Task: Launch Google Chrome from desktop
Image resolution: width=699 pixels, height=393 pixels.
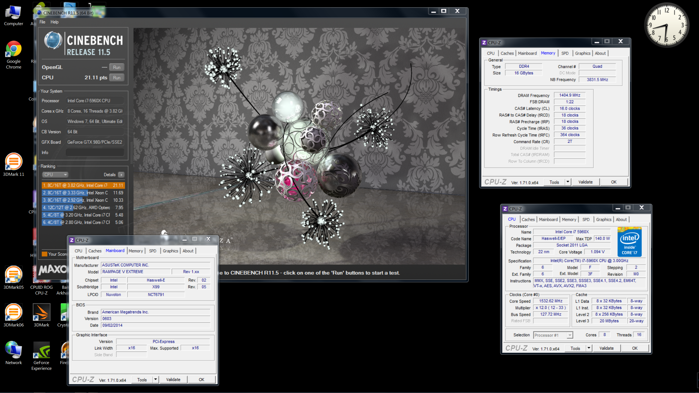Action: coord(13,55)
